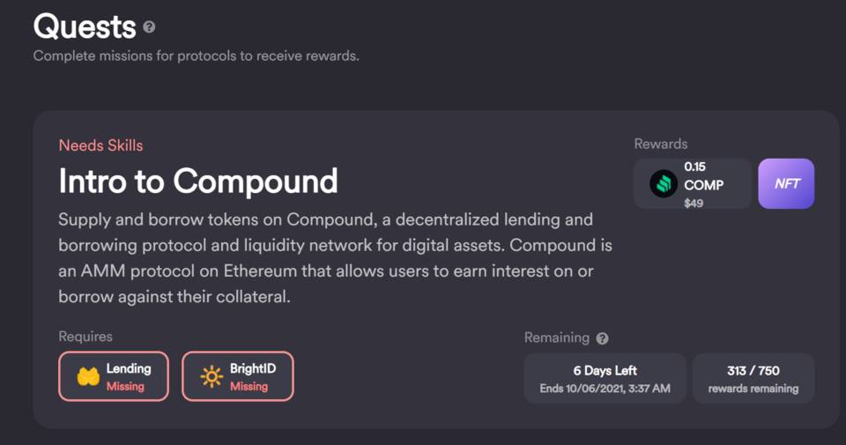Click the Lending hands icon
Image resolution: width=846 pixels, height=445 pixels.
pyautogui.click(x=88, y=376)
